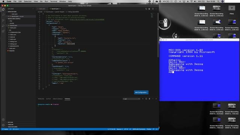Collapse the DEZOG-MSX-SAMPLE folder section
The width and height of the screenshot is (240, 135).
(14, 19)
